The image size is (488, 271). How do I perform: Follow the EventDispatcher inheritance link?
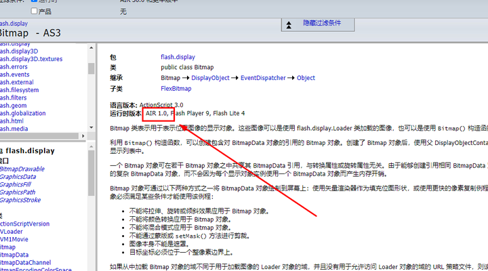tap(263, 78)
